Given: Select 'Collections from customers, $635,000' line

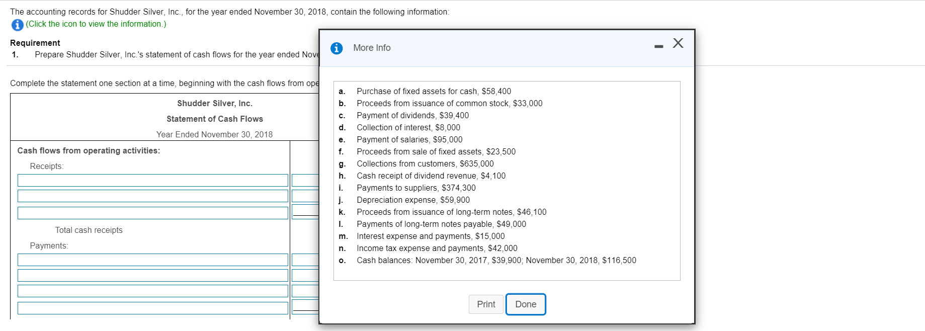Looking at the screenshot, I should tap(425, 163).
